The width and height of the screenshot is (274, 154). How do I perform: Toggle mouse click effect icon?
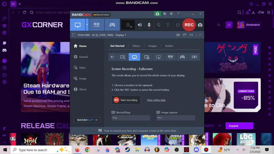159,25
